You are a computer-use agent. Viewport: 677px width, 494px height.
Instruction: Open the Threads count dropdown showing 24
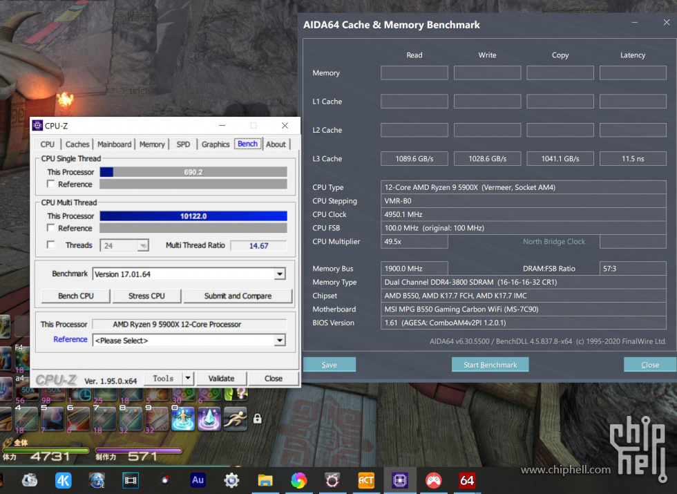124,245
